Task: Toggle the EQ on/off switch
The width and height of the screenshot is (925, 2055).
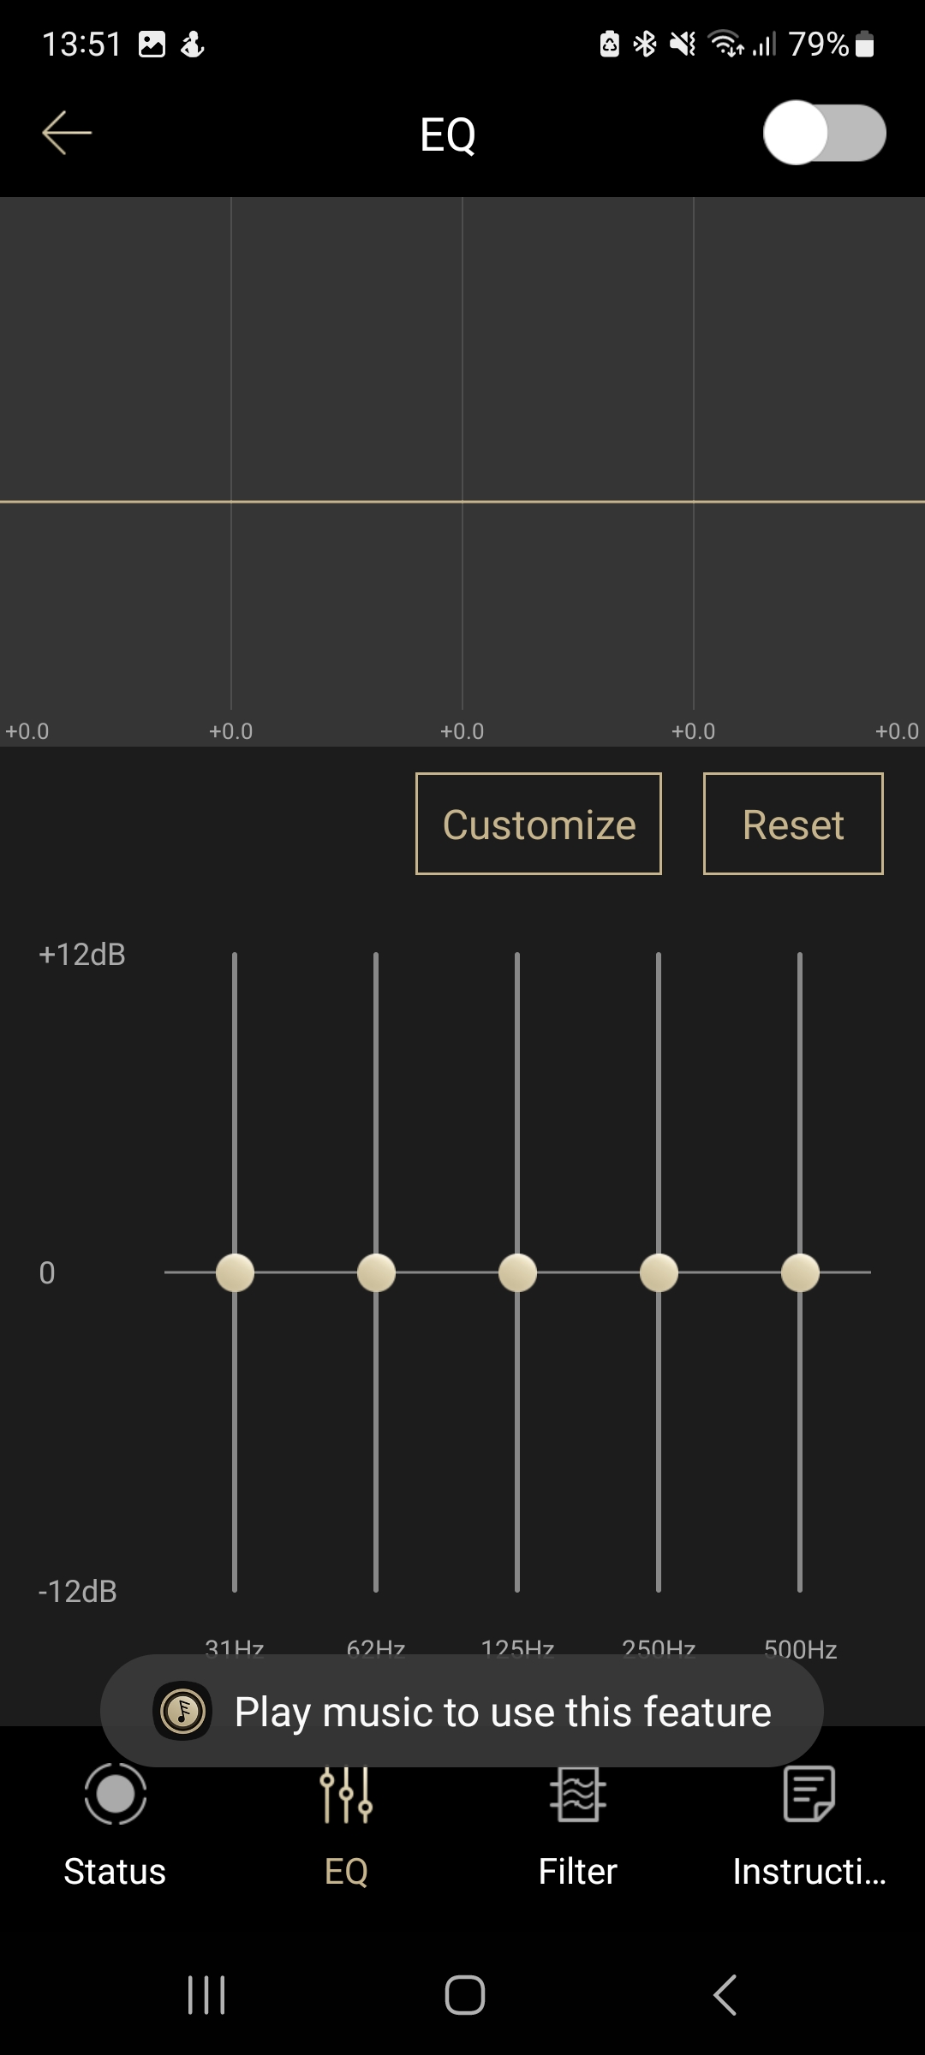Action: point(824,134)
